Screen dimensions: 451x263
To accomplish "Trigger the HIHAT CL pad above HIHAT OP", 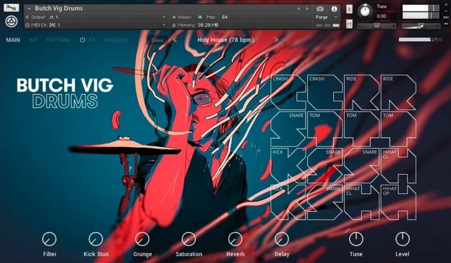I will tap(398, 166).
